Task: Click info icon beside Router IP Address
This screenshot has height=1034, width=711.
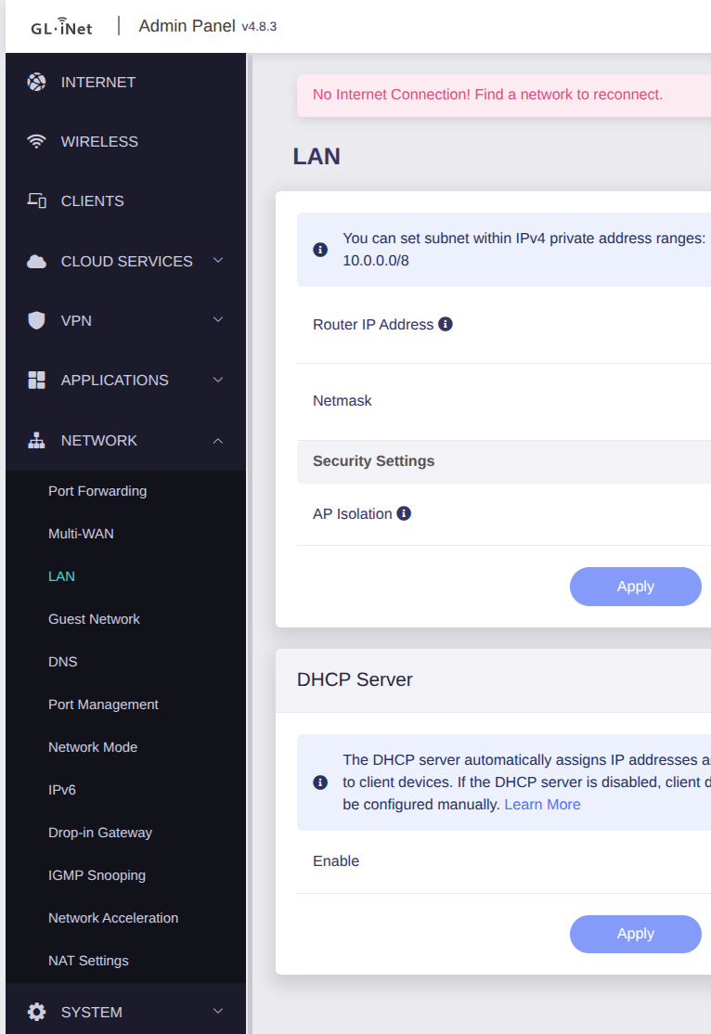Action: tap(446, 324)
